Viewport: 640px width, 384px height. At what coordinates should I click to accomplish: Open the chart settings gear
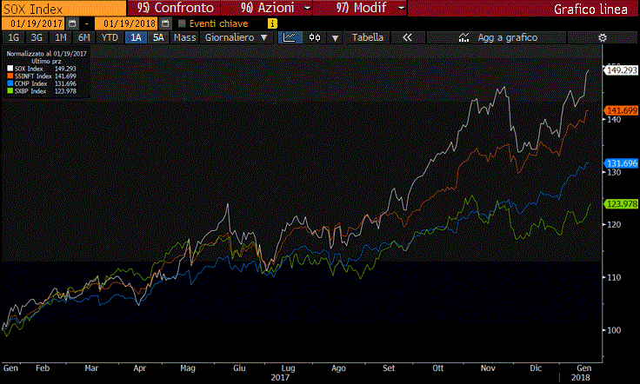point(602,37)
